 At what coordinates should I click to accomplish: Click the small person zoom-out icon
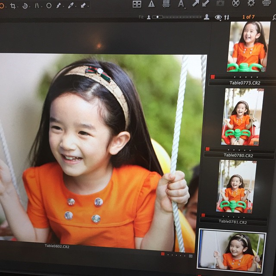(x=149, y=17)
